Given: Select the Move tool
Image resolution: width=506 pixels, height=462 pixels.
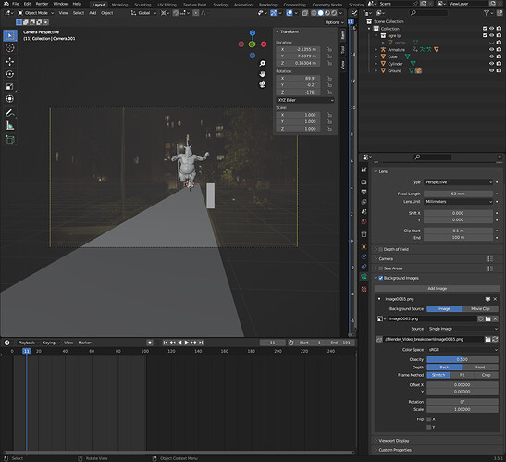Looking at the screenshot, I should coord(10,62).
